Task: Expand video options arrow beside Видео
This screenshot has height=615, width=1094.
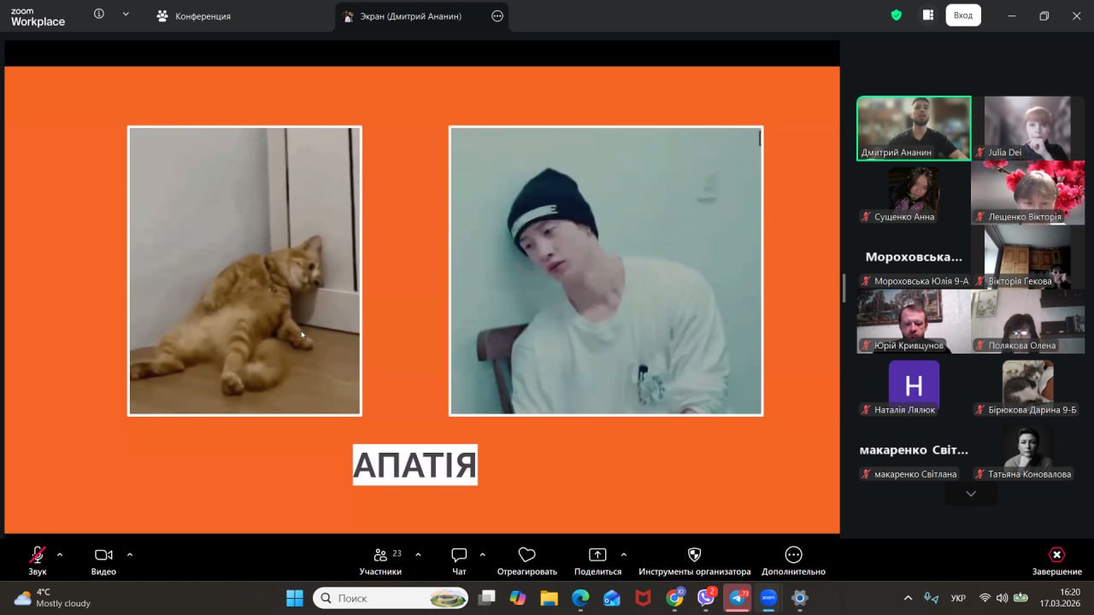Action: coord(130,554)
